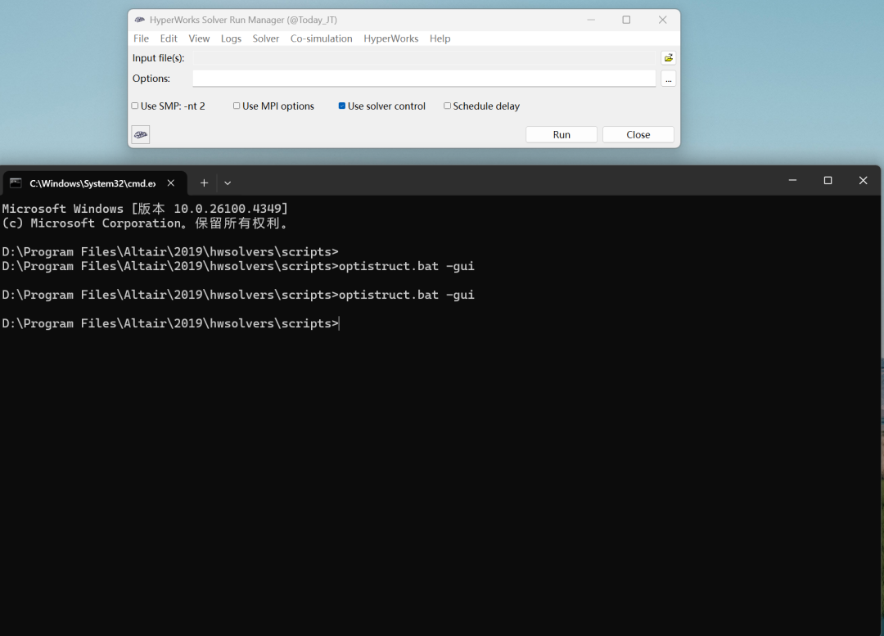Open the Edit menu
The height and width of the screenshot is (636, 884).
tap(169, 38)
